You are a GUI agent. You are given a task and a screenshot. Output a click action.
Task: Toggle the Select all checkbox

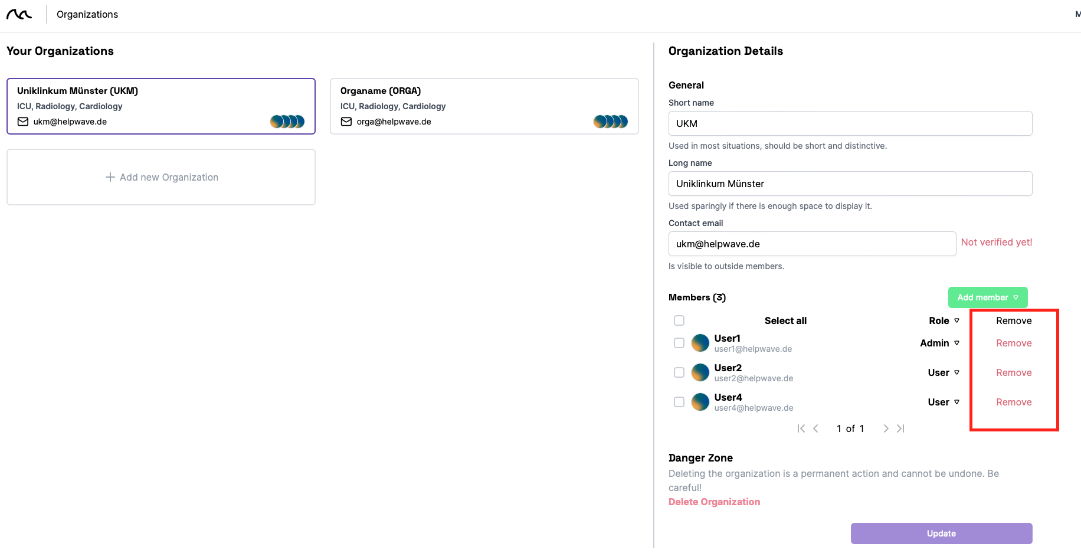[679, 320]
